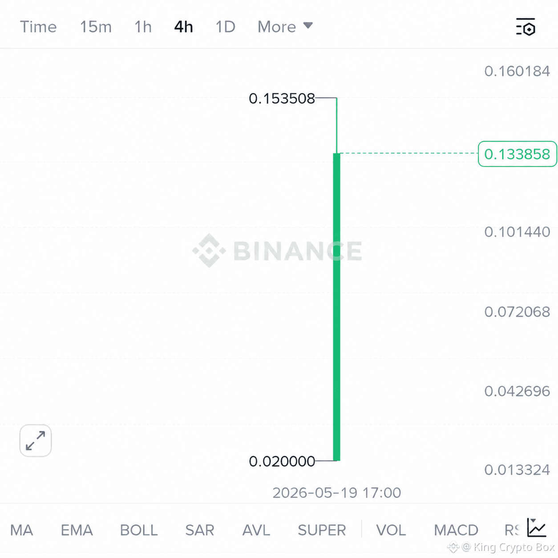Toggle the AVL indicator
Screen dimensions: 558x558
coord(256,530)
